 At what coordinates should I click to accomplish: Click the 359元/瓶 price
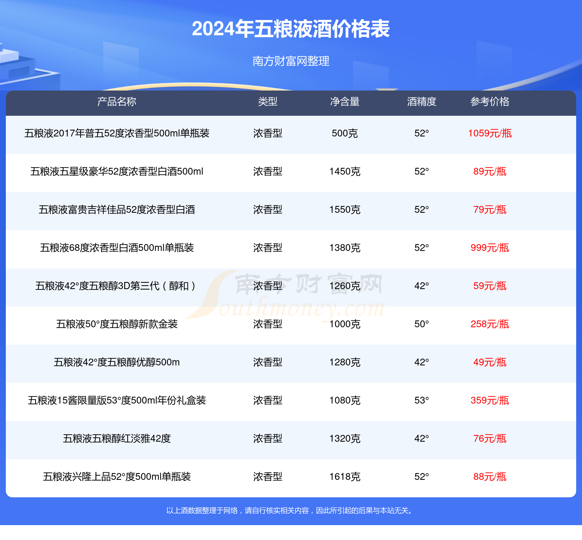(x=490, y=400)
